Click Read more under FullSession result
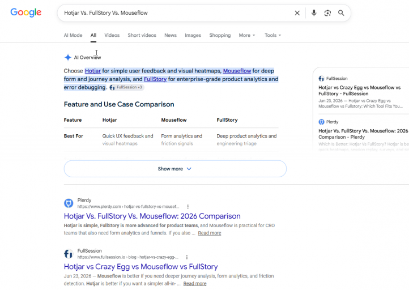This screenshot has width=409, height=290. (195, 284)
